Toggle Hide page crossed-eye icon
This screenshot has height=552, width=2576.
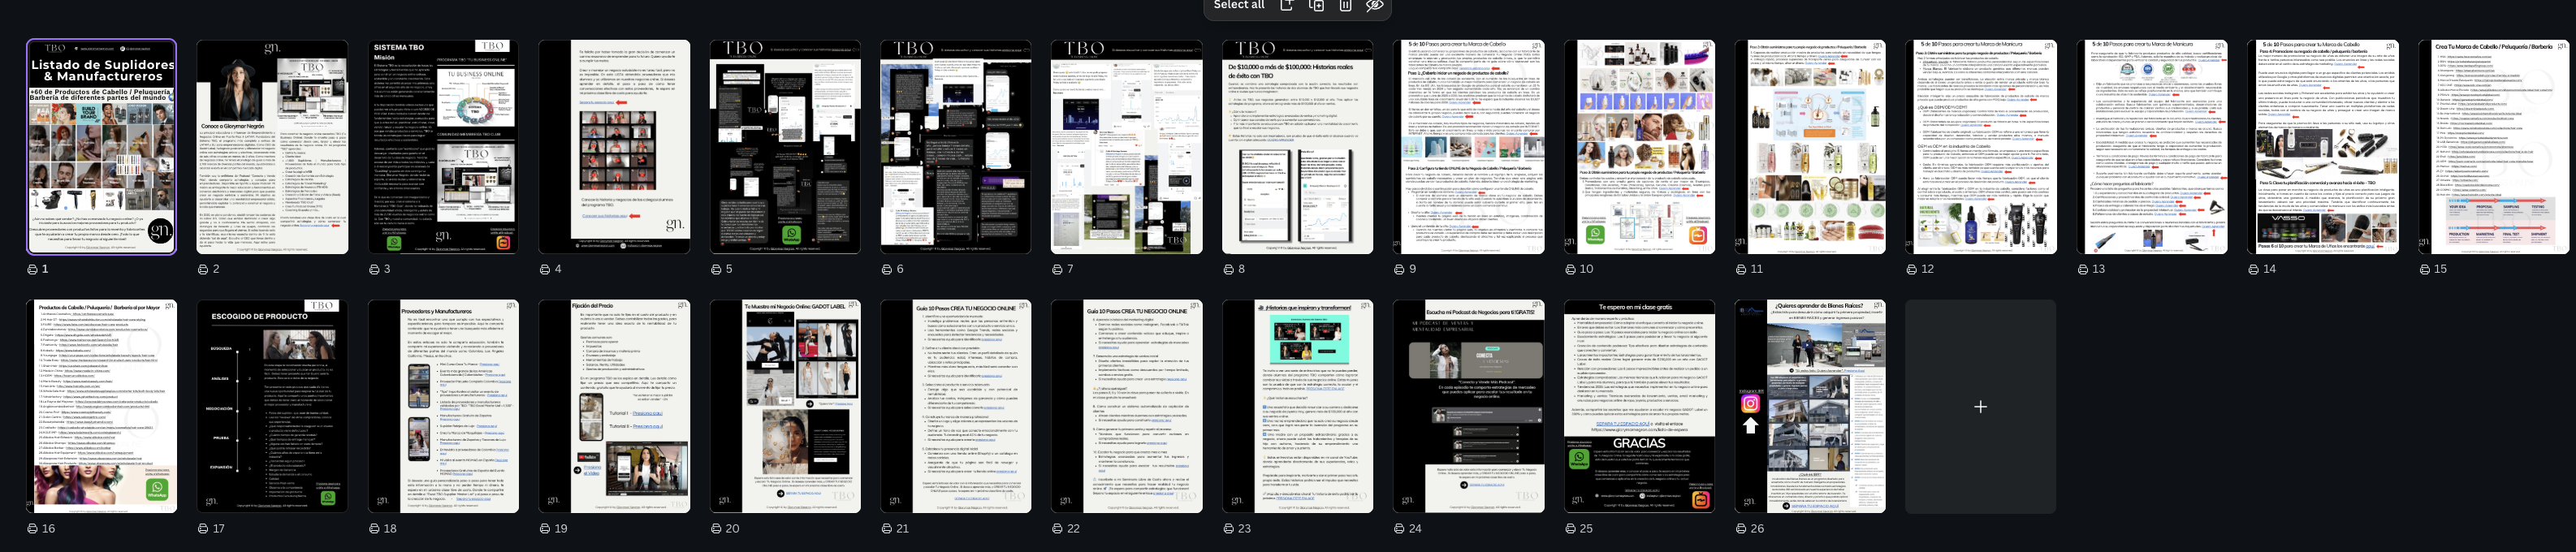click(1375, 6)
